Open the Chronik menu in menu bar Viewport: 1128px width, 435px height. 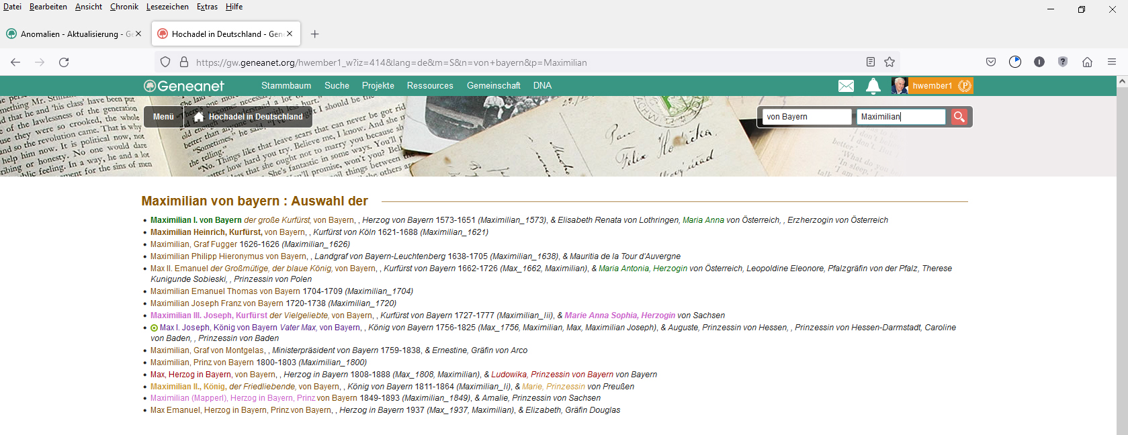tap(124, 7)
